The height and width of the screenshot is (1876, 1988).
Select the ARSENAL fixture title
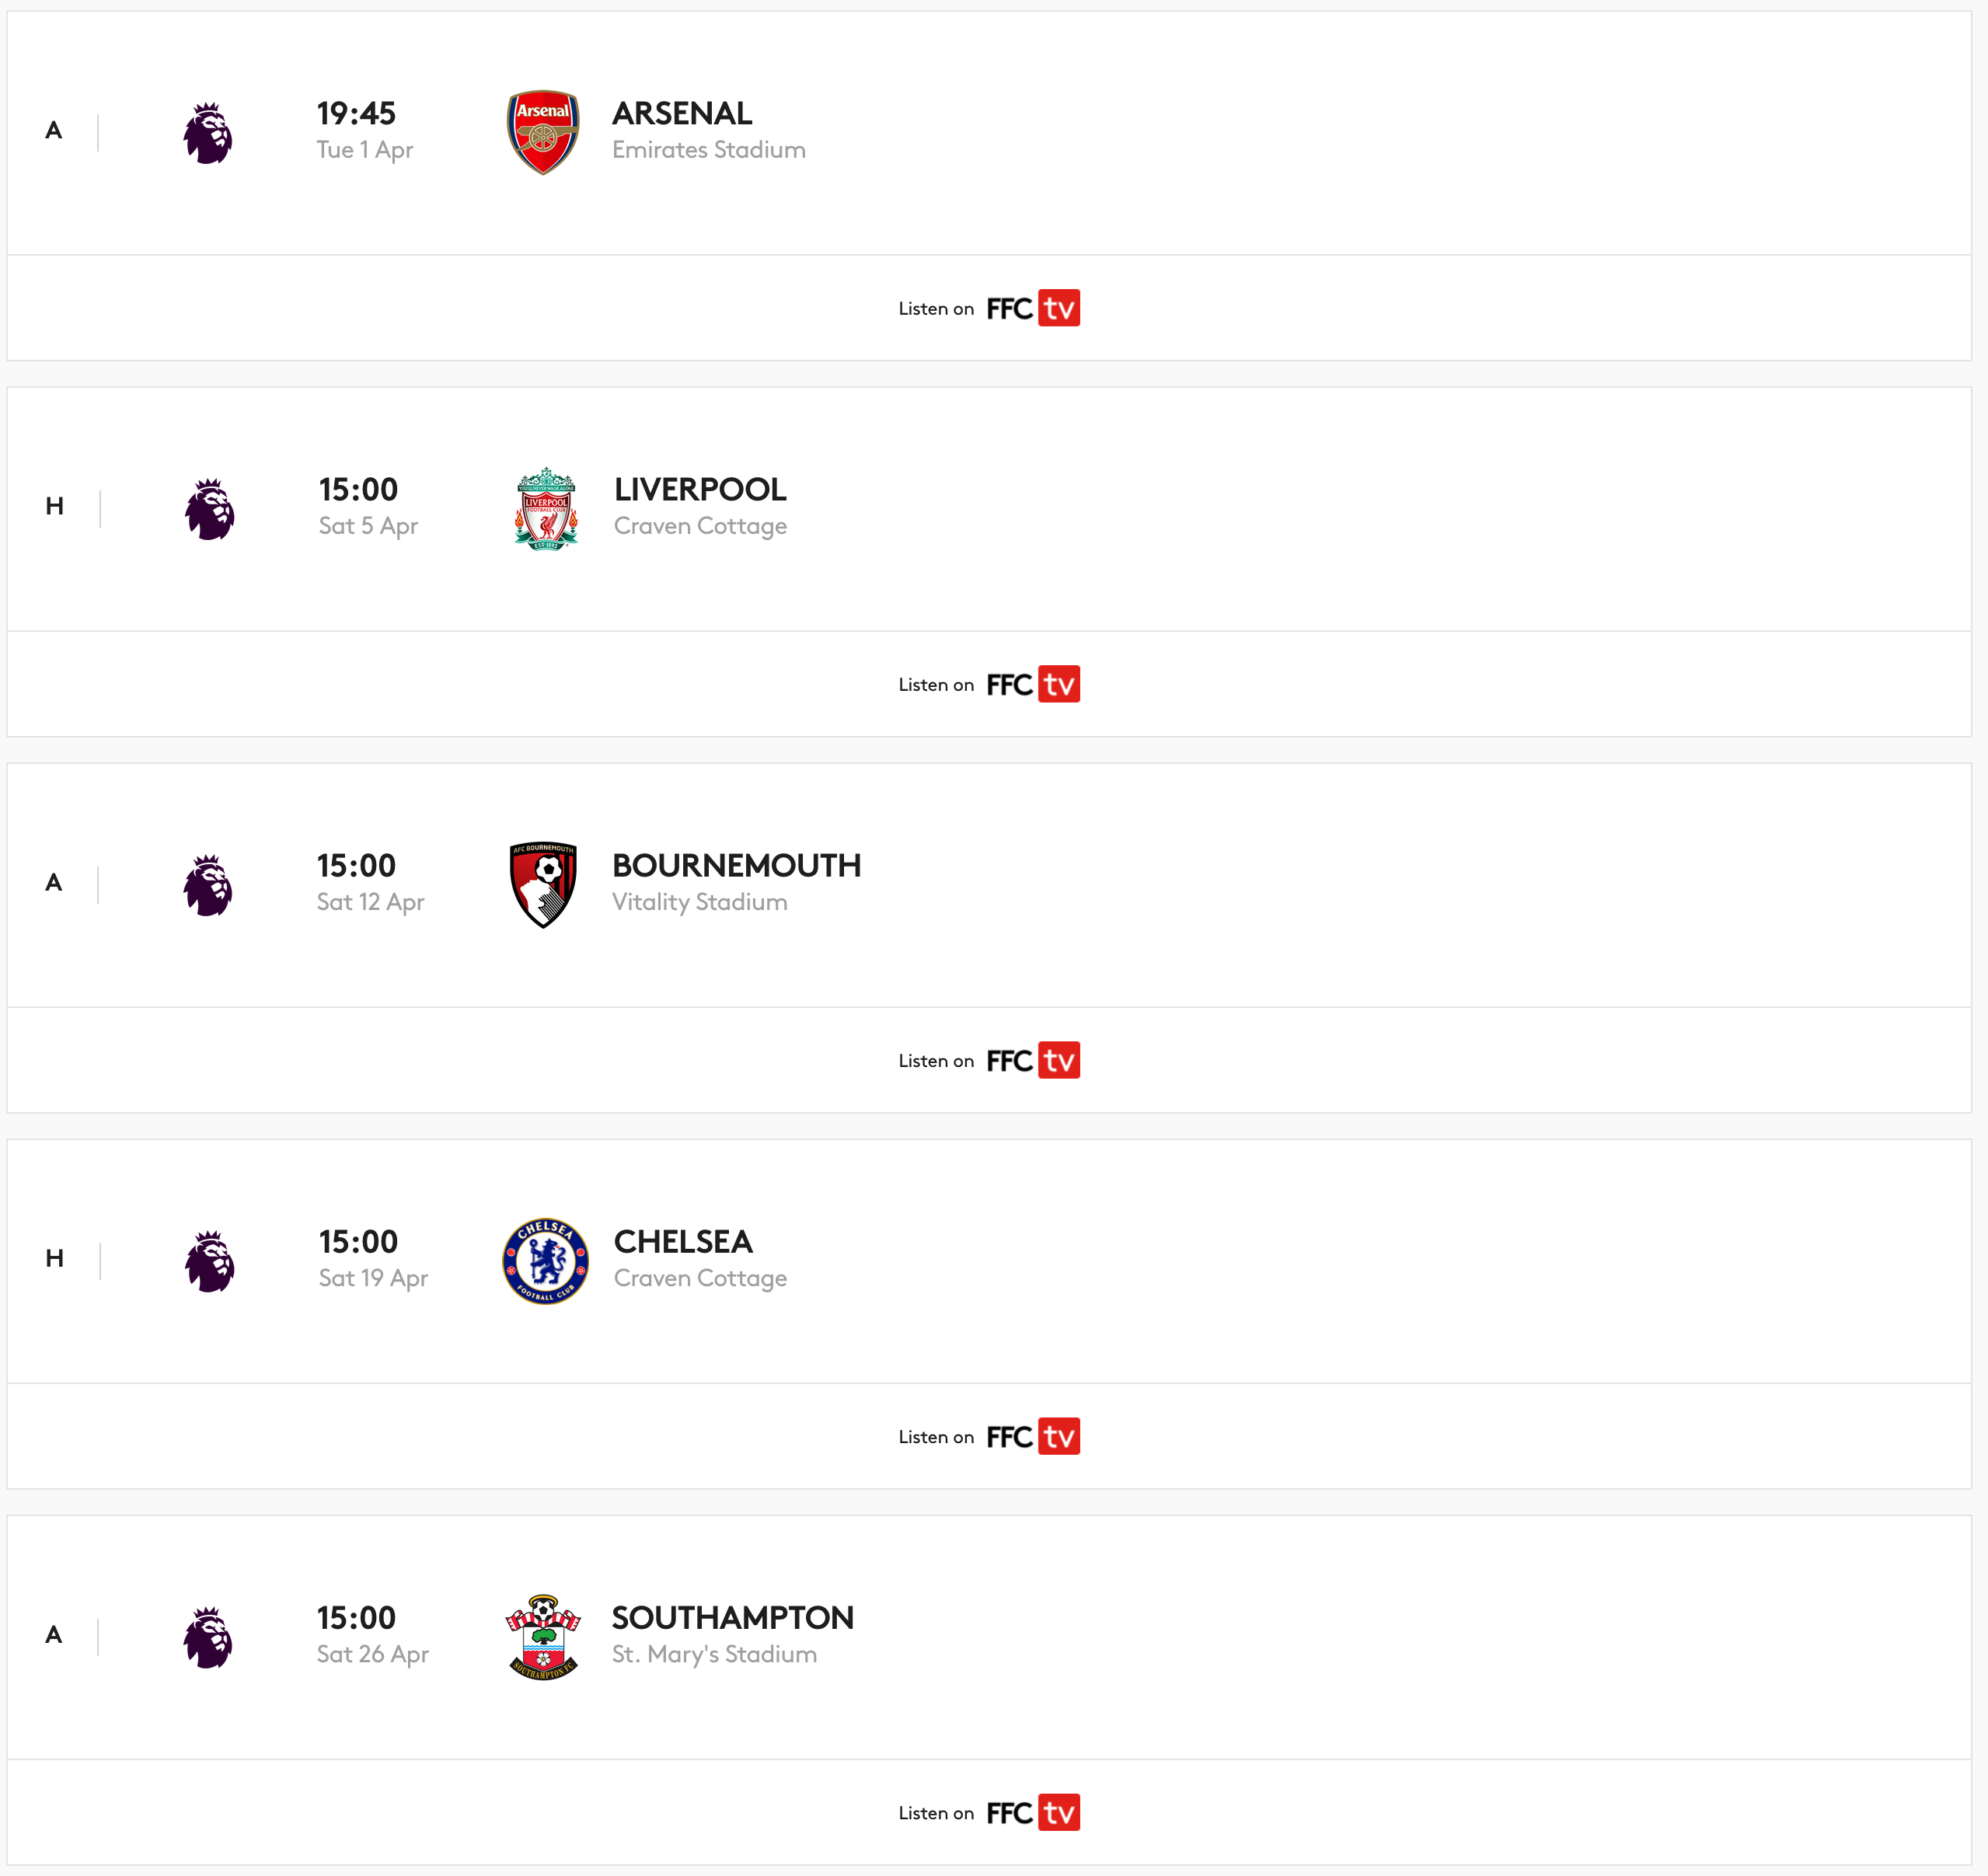pos(682,113)
